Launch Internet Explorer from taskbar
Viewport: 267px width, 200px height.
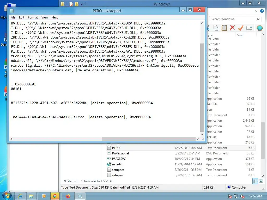click(20, 196)
